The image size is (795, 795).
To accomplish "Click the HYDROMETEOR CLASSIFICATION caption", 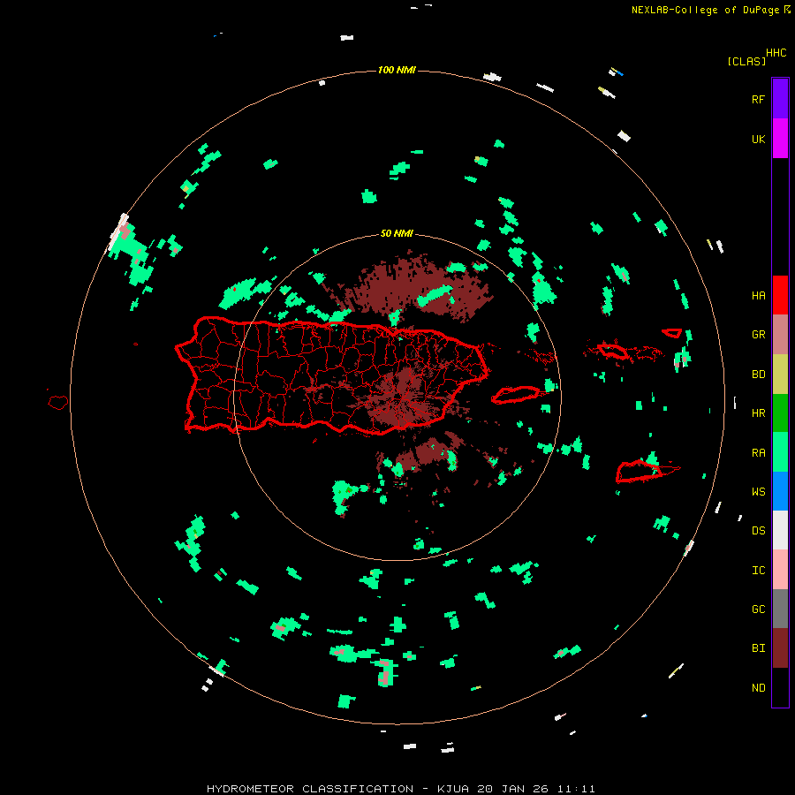I will 310,789.
